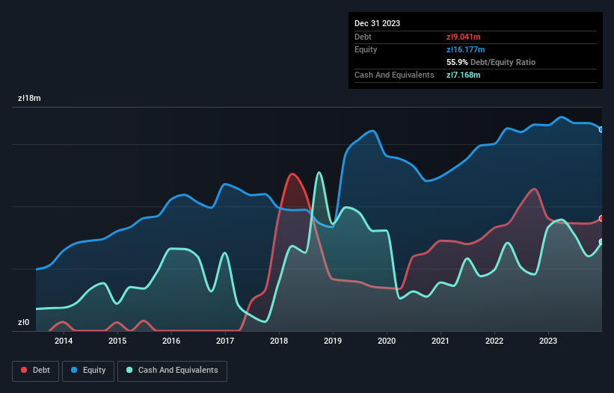Click Cash And Equivalents label in tooltip
614x393 pixels.
point(394,75)
